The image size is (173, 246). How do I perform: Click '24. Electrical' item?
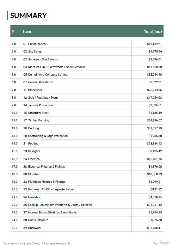click(x=32, y=159)
